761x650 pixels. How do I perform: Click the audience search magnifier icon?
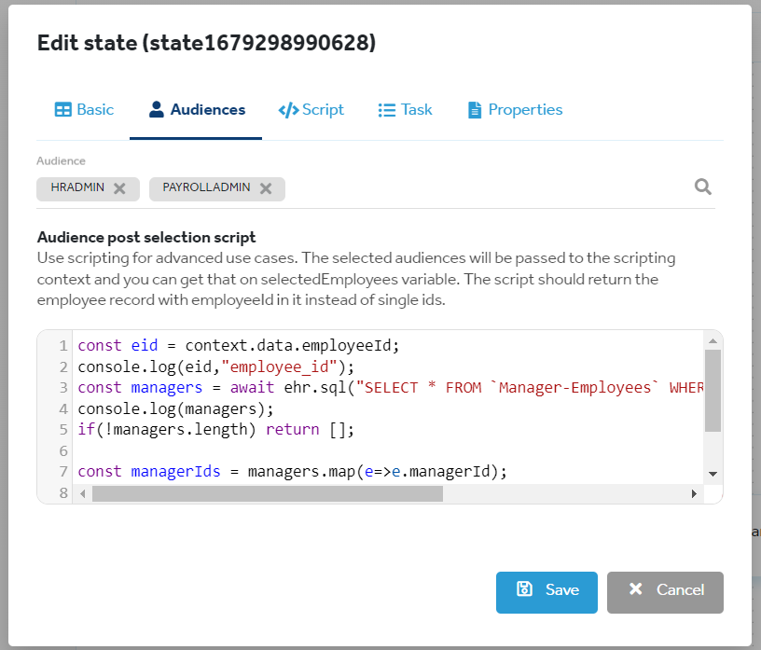click(x=702, y=187)
